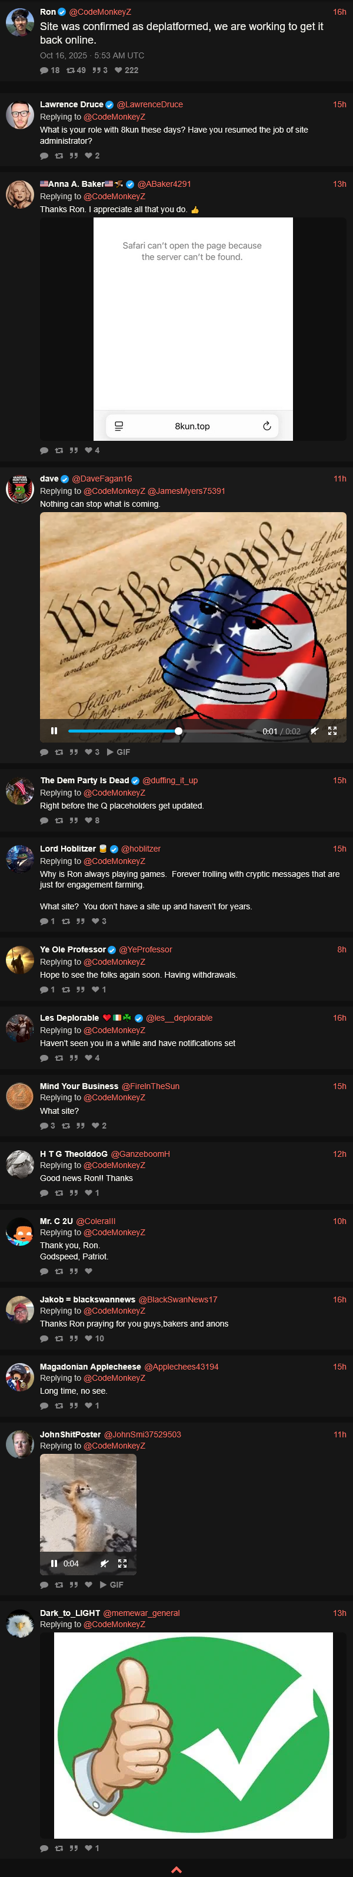Screen dimensions: 353x1877
Task: Open the @JamesMyers75391 mention link
Action: [187, 491]
